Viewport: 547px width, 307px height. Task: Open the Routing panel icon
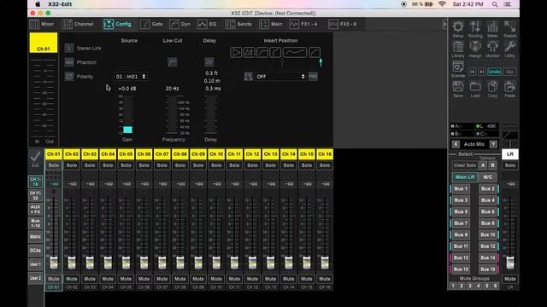tap(475, 26)
